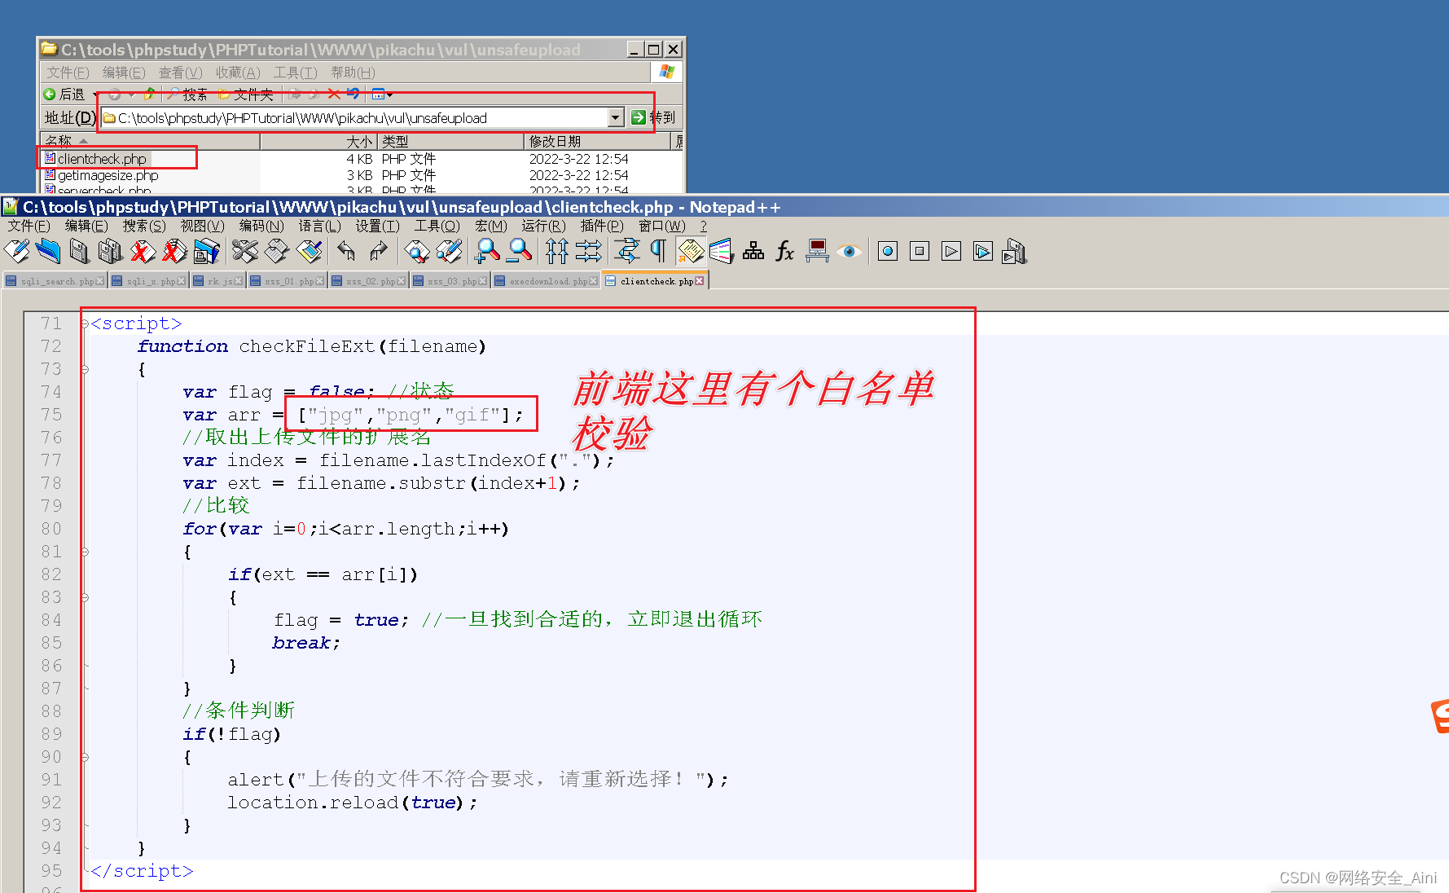Toggle the indent guide button
1449x893 pixels.
coord(691,251)
